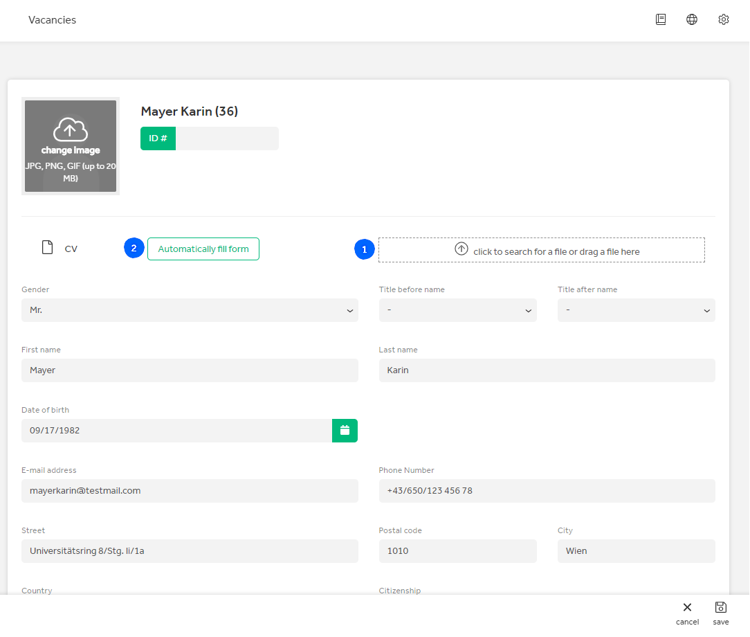Click the Phone Number field
This screenshot has height=637, width=750.
pyautogui.click(x=547, y=491)
